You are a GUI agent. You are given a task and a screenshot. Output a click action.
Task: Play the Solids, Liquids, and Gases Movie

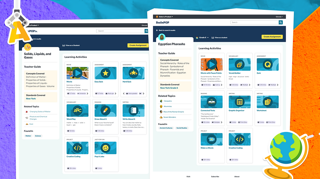coord(77,73)
